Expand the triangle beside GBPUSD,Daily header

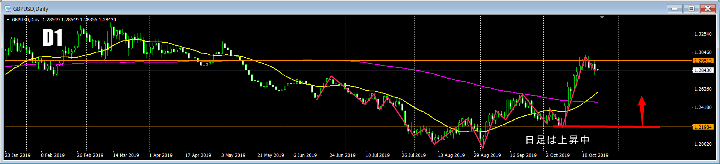(x=8, y=20)
